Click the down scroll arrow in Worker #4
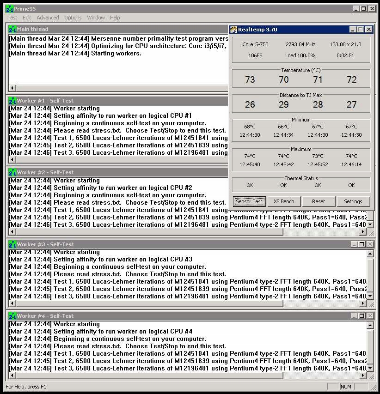 (x=370, y=368)
